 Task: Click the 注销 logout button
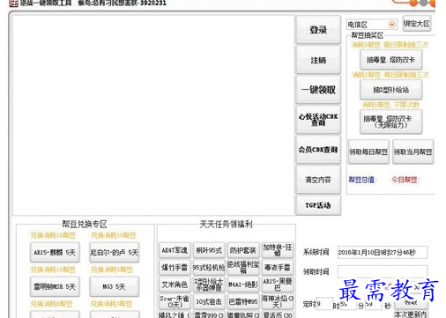(318, 60)
